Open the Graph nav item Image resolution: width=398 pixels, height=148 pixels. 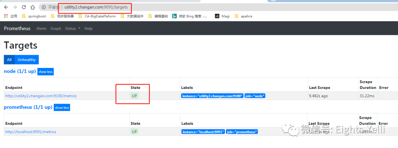56,29
